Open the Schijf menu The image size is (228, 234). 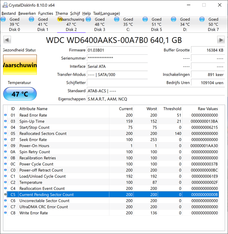(x=75, y=13)
